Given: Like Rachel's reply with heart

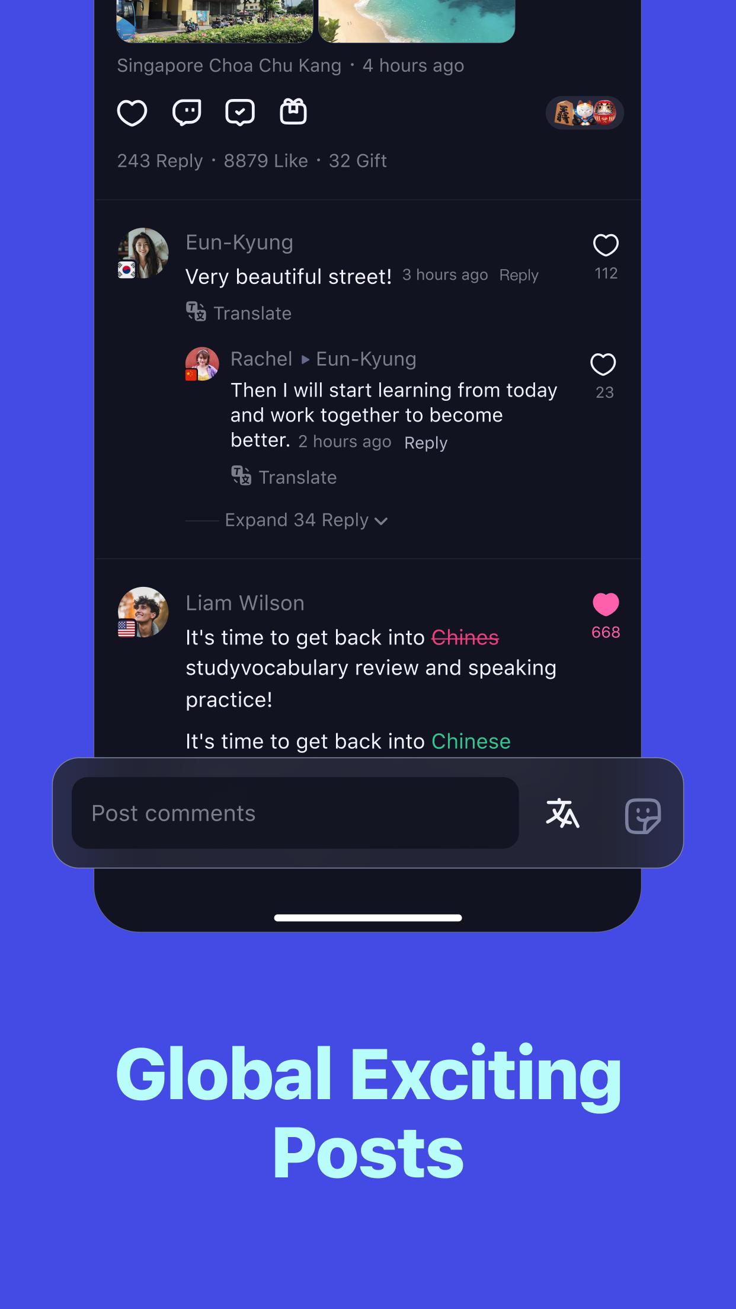Looking at the screenshot, I should coord(603,365).
